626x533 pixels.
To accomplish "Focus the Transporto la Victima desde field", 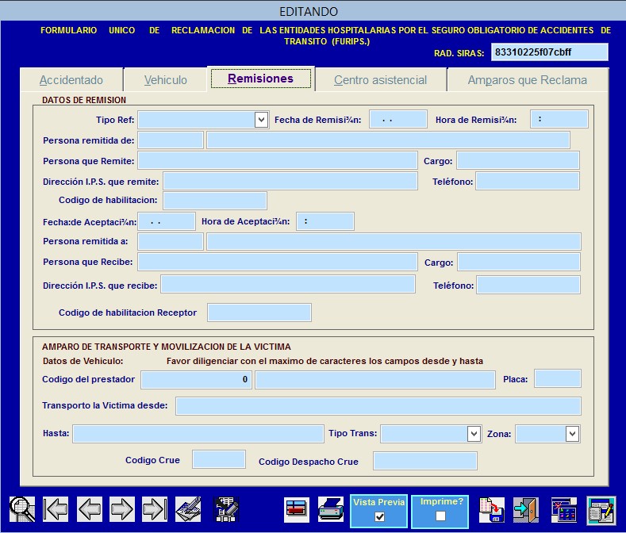I will pyautogui.click(x=378, y=406).
